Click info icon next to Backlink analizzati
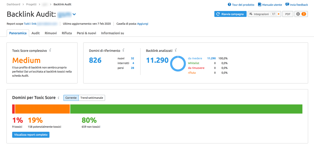The width and height of the screenshot is (314, 147). tap(176, 50)
